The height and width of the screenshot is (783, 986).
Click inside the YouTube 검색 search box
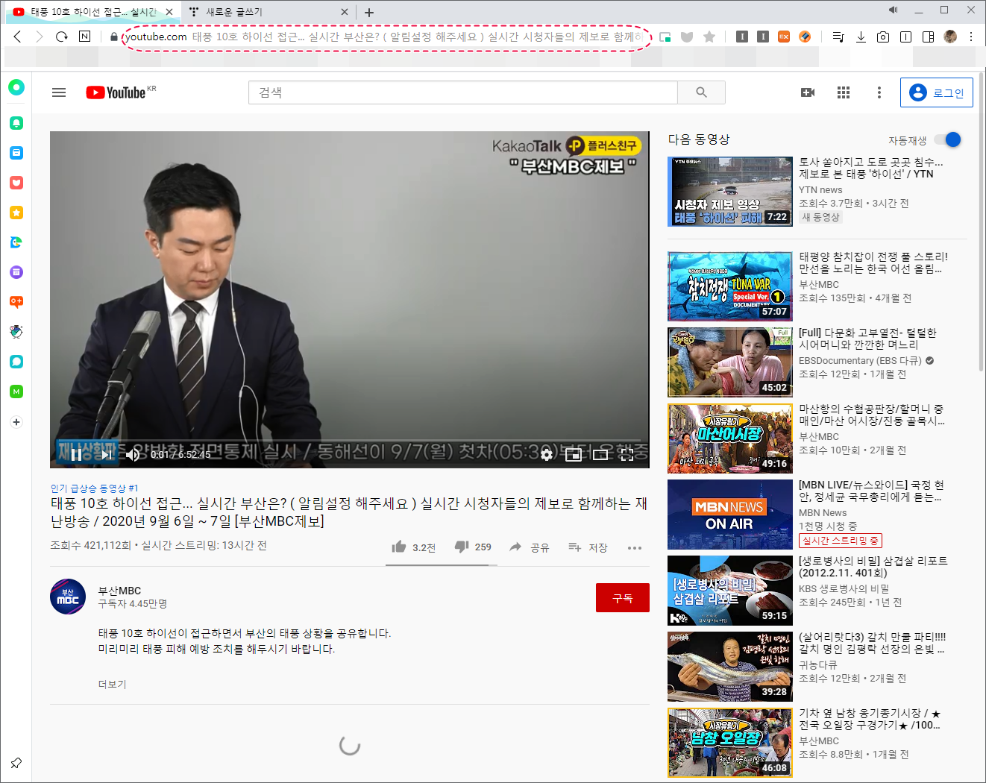click(x=463, y=92)
